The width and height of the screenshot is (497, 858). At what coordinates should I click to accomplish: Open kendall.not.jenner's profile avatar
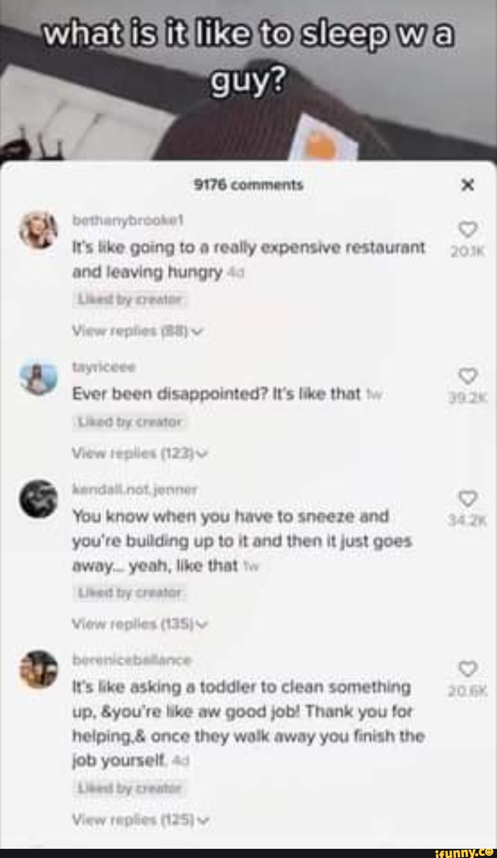pos(39,499)
